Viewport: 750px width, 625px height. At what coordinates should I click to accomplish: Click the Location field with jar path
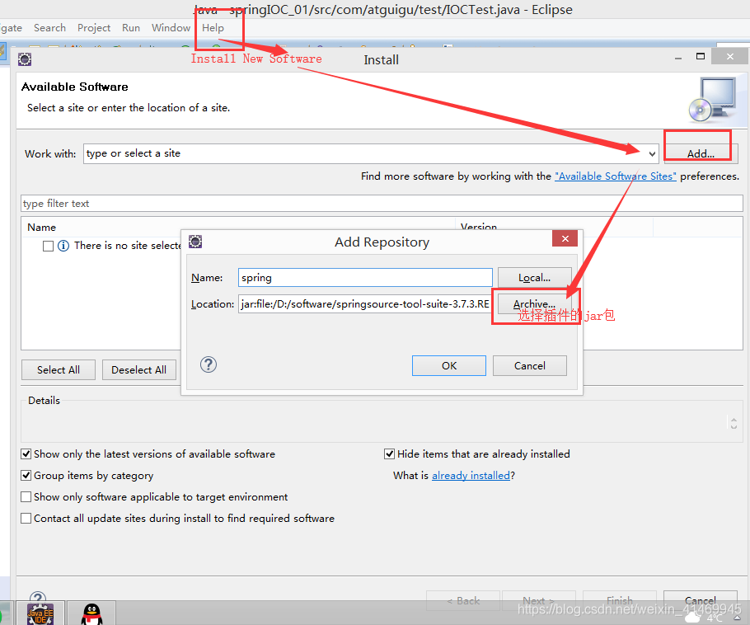click(365, 304)
